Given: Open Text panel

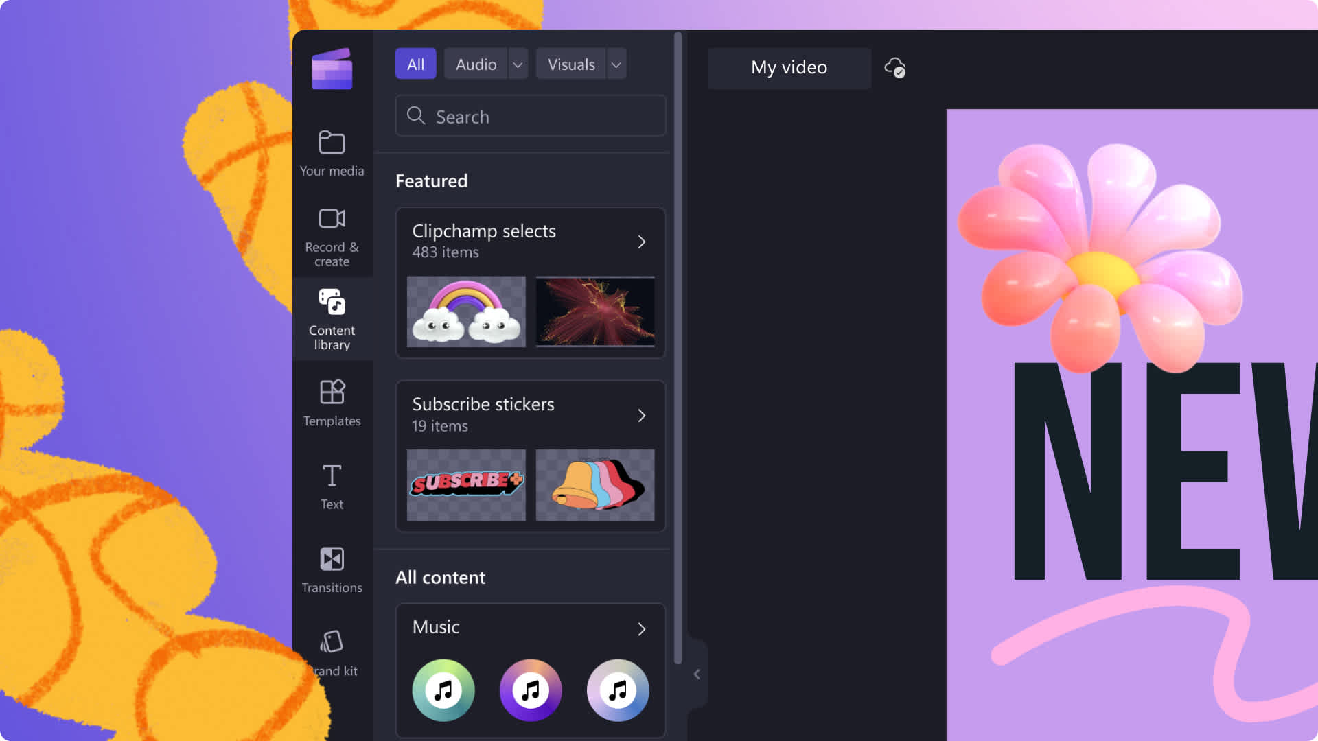Looking at the screenshot, I should [332, 485].
